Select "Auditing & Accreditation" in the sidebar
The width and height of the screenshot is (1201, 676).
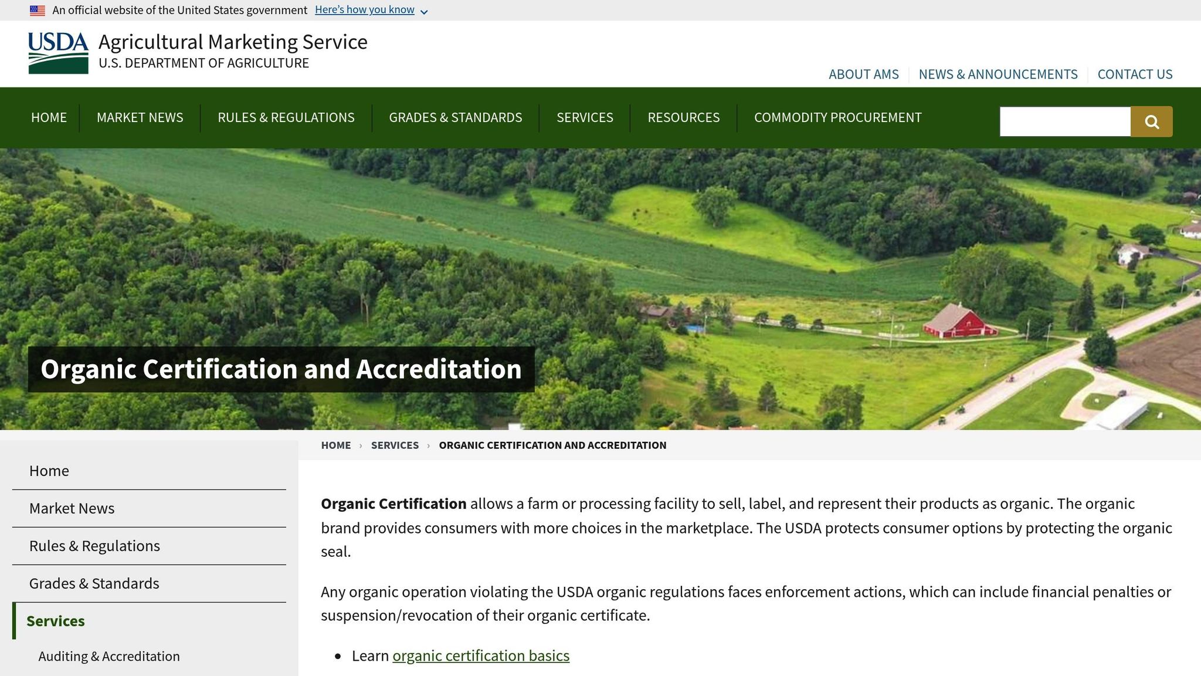point(109,656)
